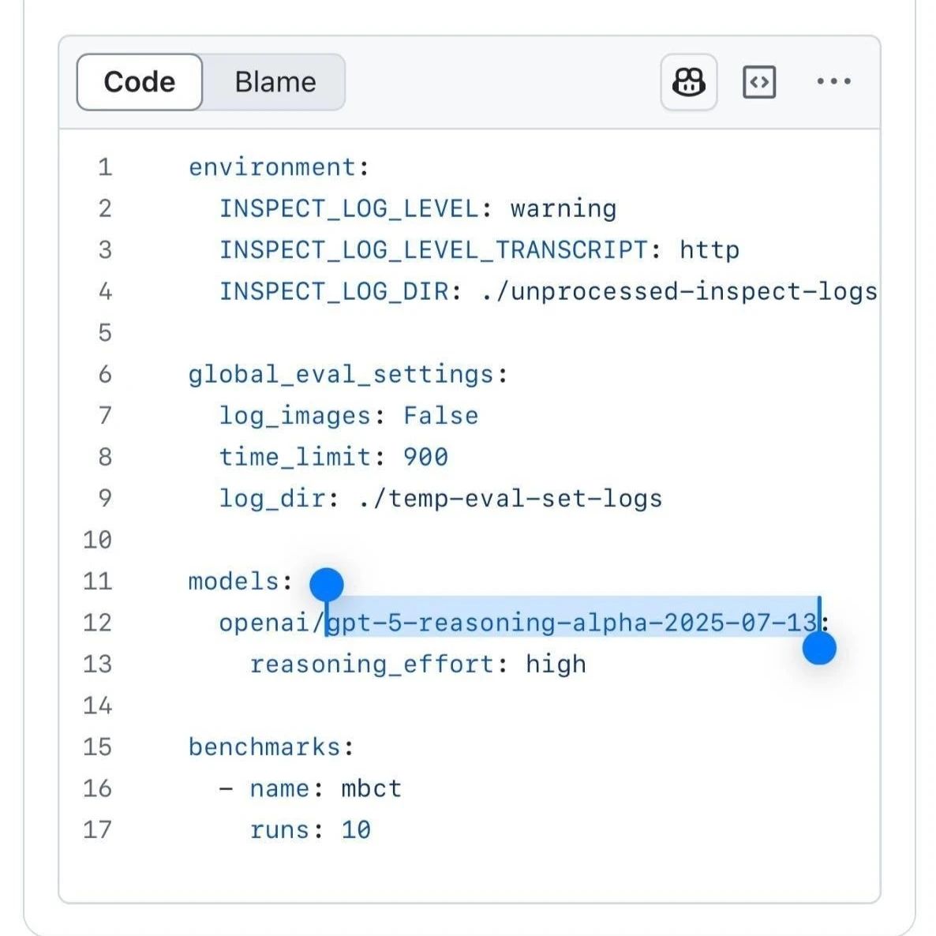Click the 'runs' key text

point(279,830)
